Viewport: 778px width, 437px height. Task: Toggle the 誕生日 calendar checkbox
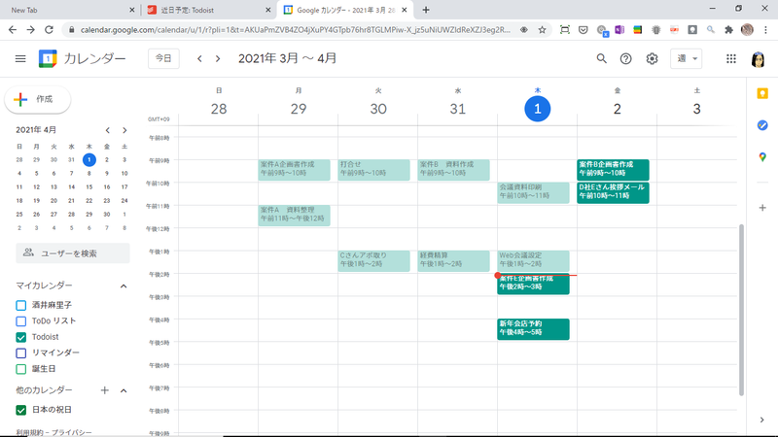point(20,369)
